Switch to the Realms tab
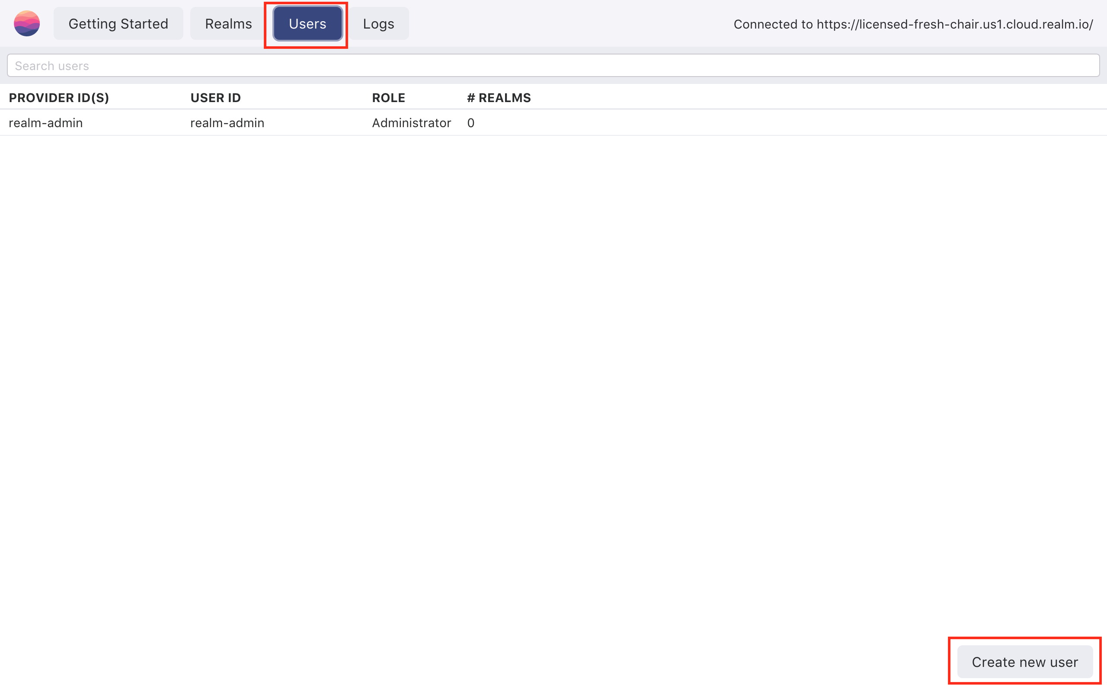The height and width of the screenshot is (692, 1107). click(x=228, y=23)
